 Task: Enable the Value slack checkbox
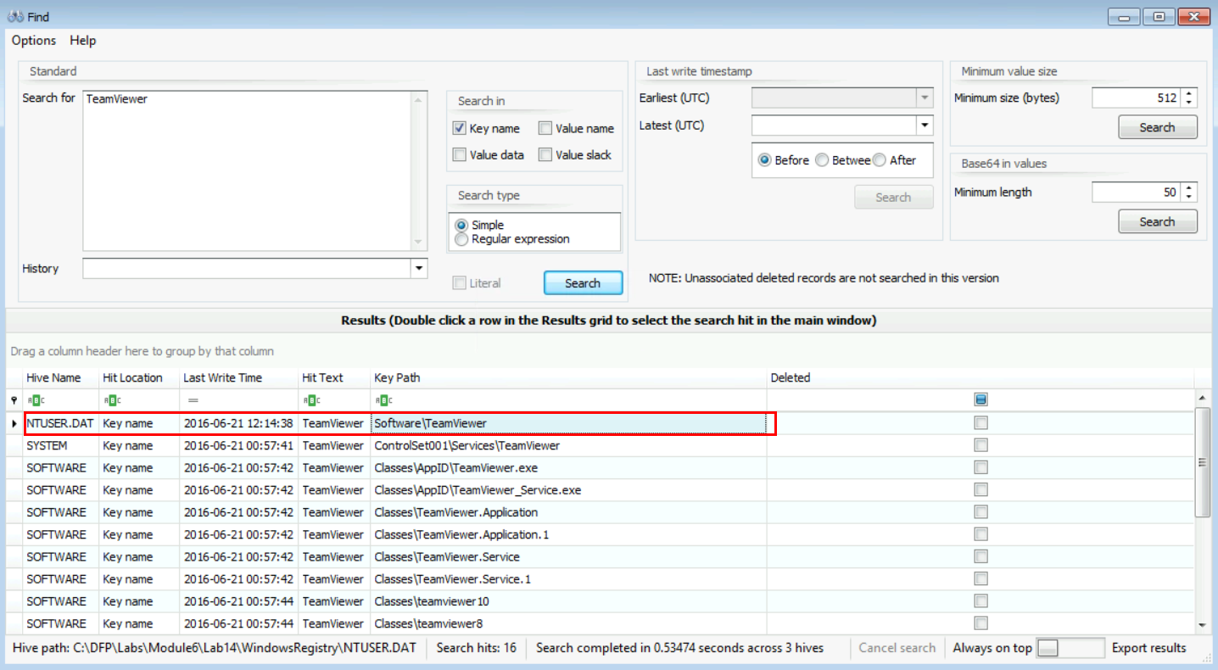[x=546, y=155]
